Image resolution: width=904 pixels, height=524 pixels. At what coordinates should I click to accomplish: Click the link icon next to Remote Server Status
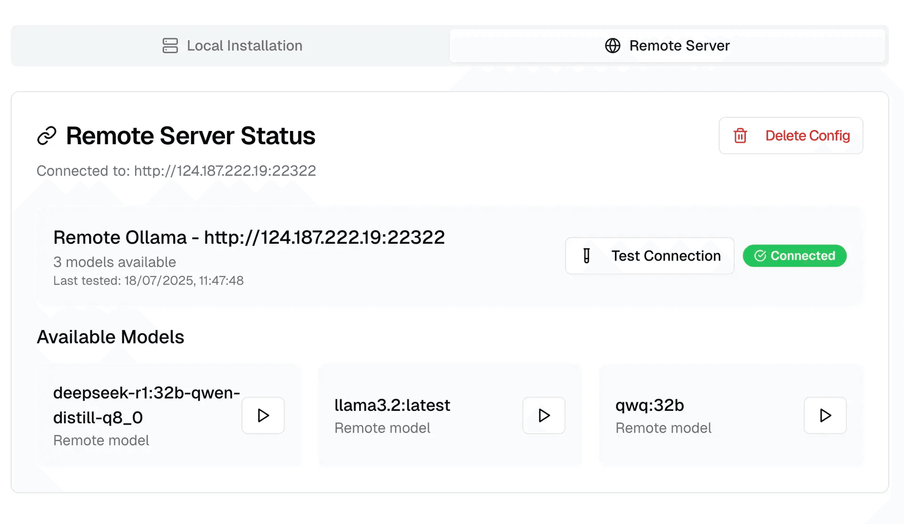point(47,135)
